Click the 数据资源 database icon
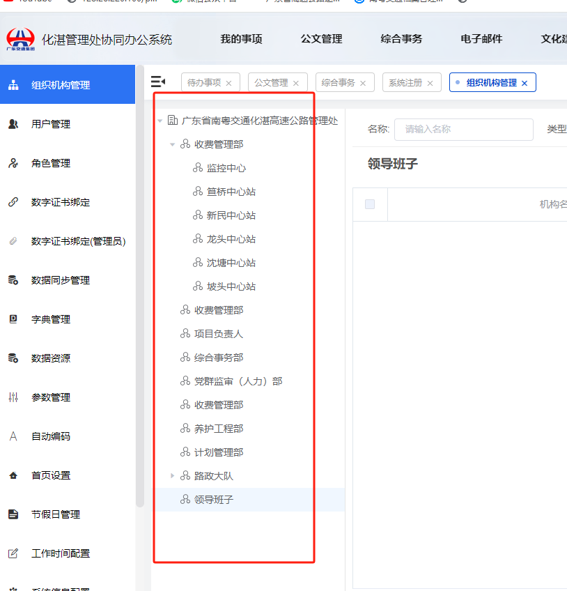This screenshot has height=591, width=567. tap(13, 358)
